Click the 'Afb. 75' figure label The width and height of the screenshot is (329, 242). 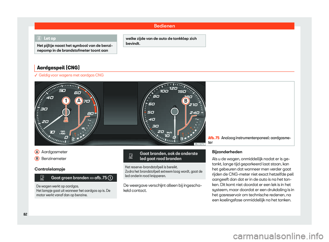pyautogui.click(x=214, y=138)
